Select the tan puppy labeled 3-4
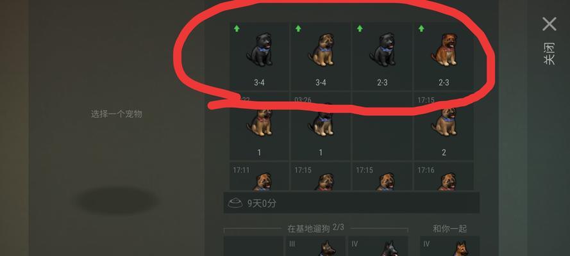 point(321,56)
